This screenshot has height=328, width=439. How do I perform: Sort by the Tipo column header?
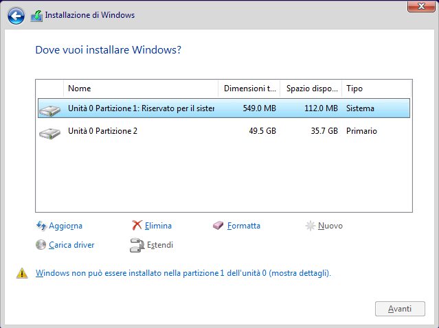click(x=376, y=89)
